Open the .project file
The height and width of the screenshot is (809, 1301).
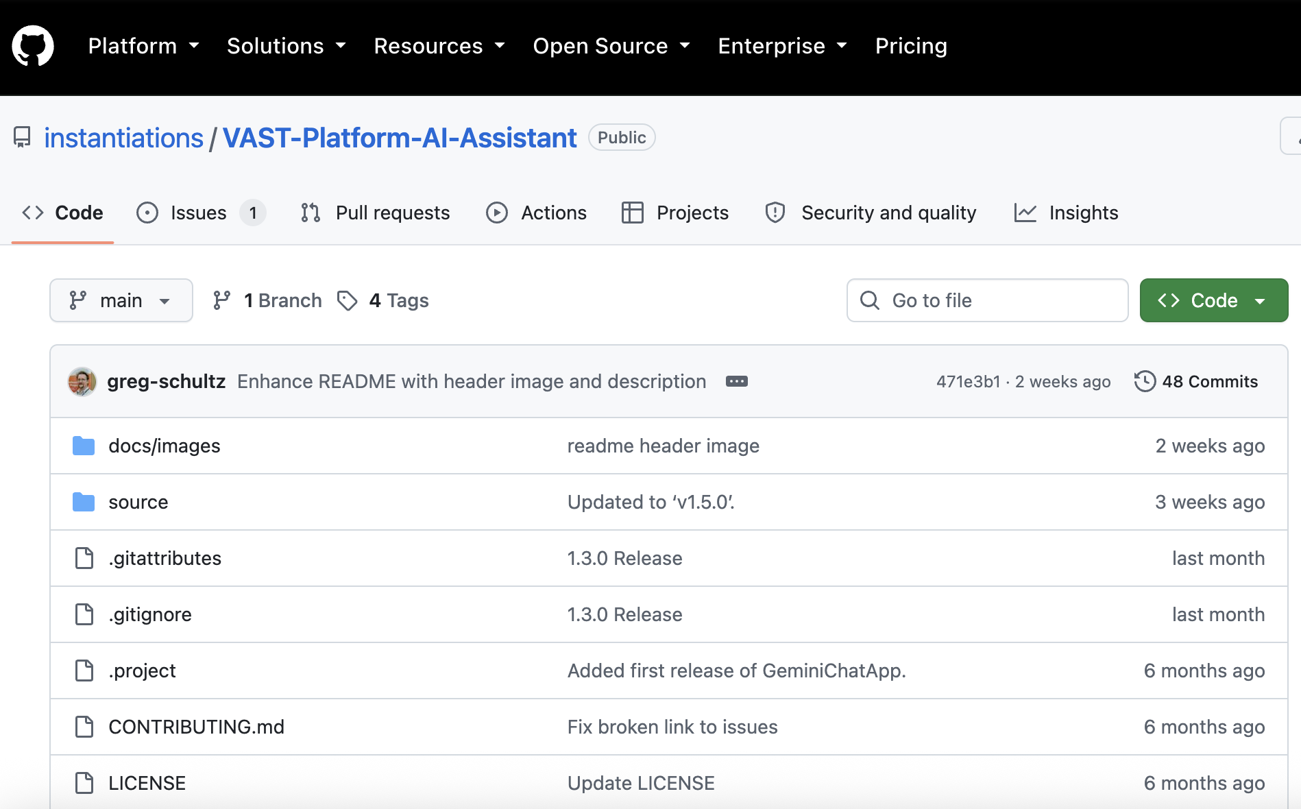142,671
